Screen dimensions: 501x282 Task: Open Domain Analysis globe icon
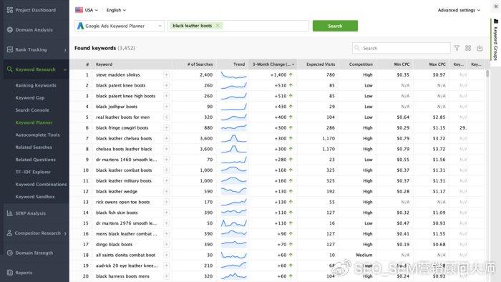(10, 29)
